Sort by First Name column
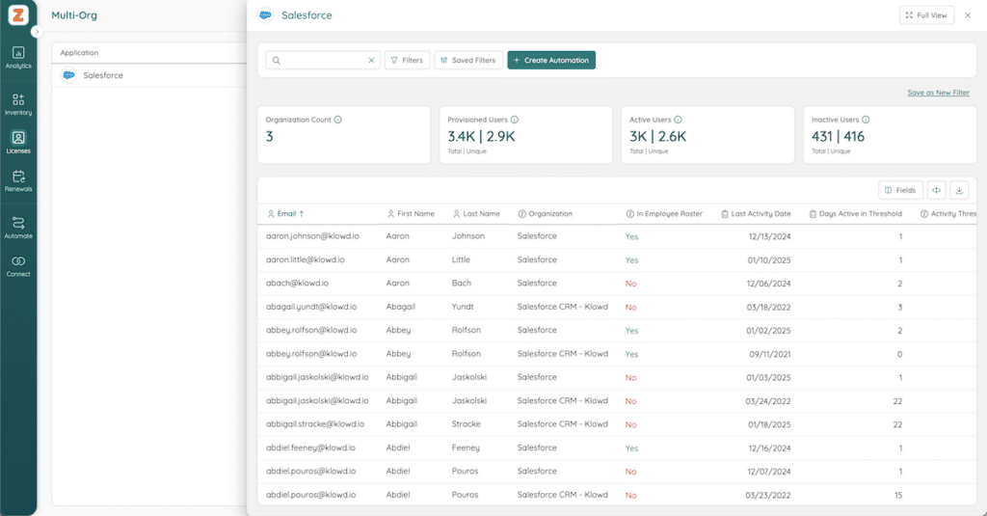The height and width of the screenshot is (516, 987). (411, 213)
